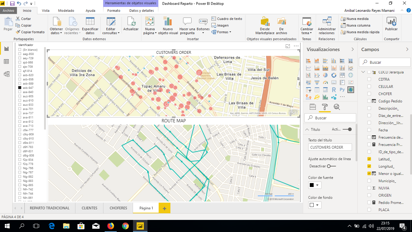Enter focus mode on the Customers Order visual
Screen dimensions: 412x232
pyautogui.click(x=288, y=46)
